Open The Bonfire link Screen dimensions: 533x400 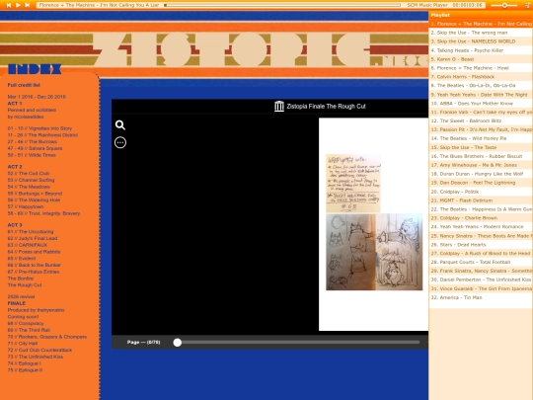pyautogui.click(x=21, y=279)
